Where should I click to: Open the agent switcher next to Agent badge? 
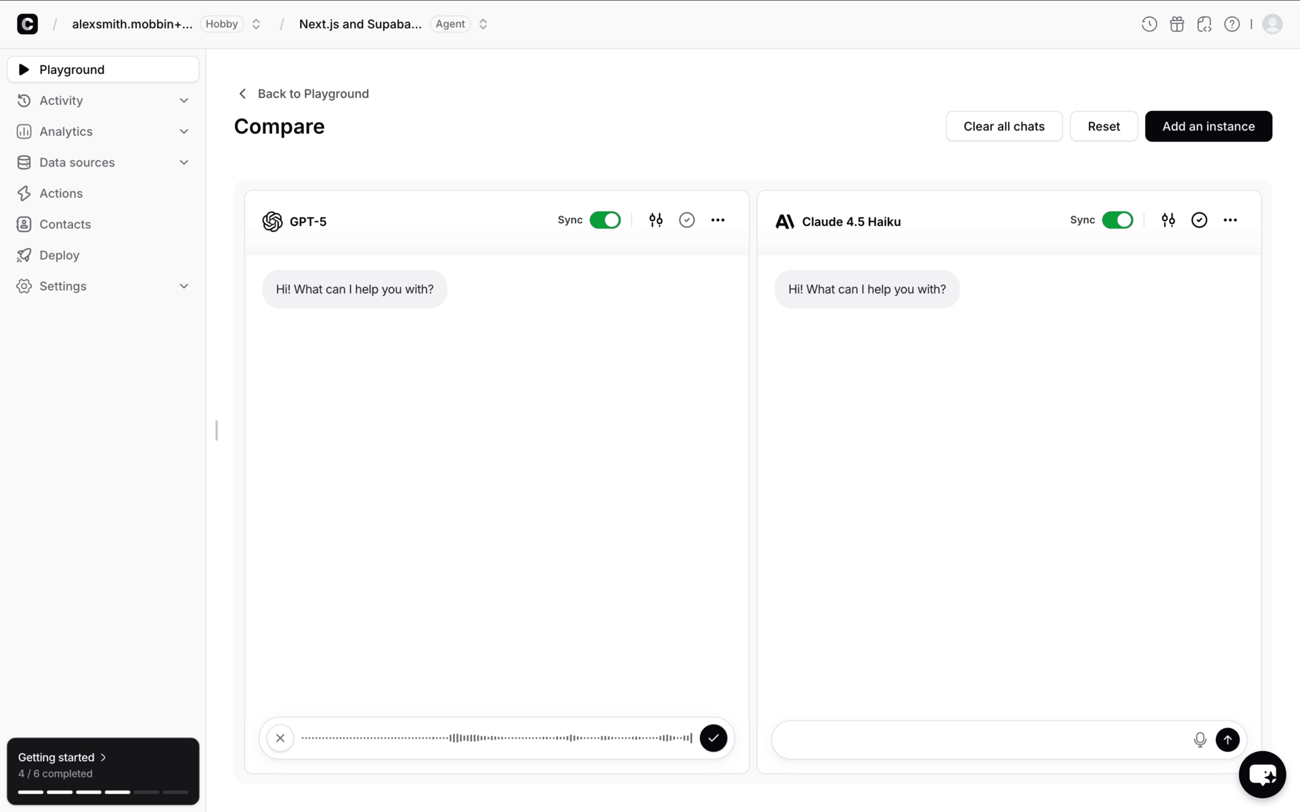coord(483,24)
